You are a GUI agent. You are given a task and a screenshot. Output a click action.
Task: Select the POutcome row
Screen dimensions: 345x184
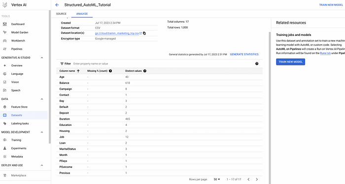(x=159, y=167)
